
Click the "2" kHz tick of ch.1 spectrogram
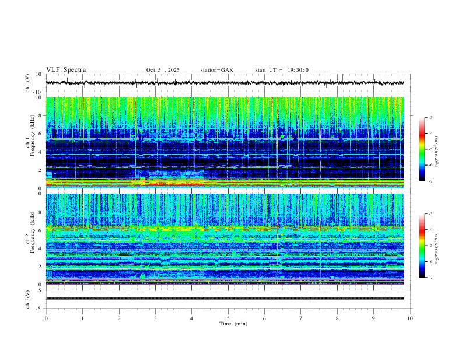41,170
